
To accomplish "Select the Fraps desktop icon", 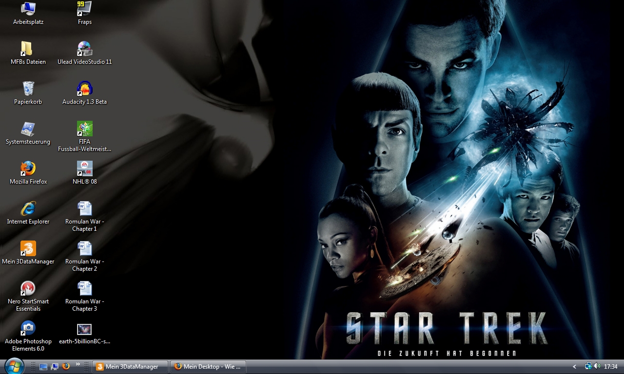I will 84,8.
